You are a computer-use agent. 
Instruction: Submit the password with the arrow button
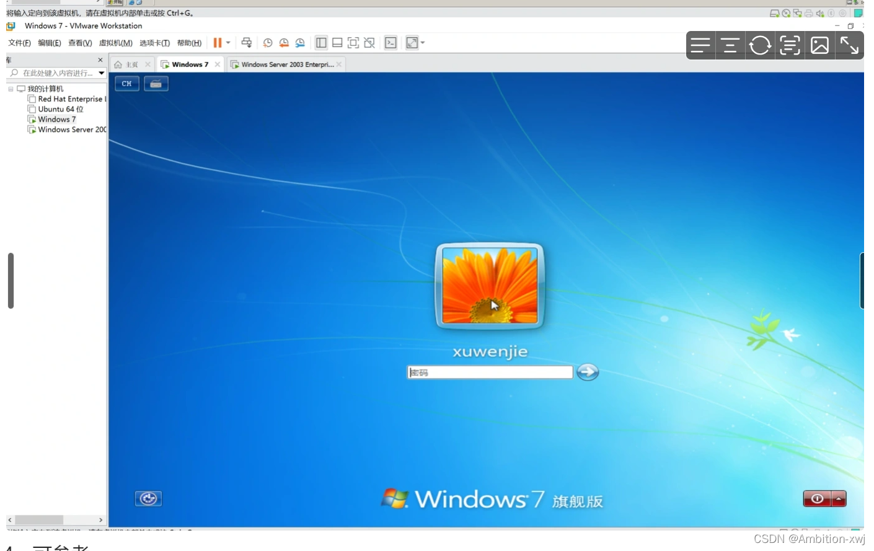click(588, 372)
